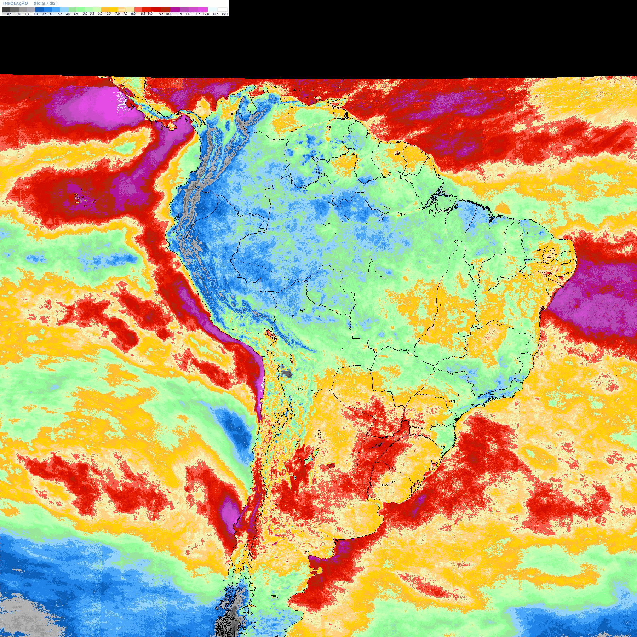Select the purple 10.5 legend swatch
This screenshot has width=637, height=637.
[x=175, y=10]
